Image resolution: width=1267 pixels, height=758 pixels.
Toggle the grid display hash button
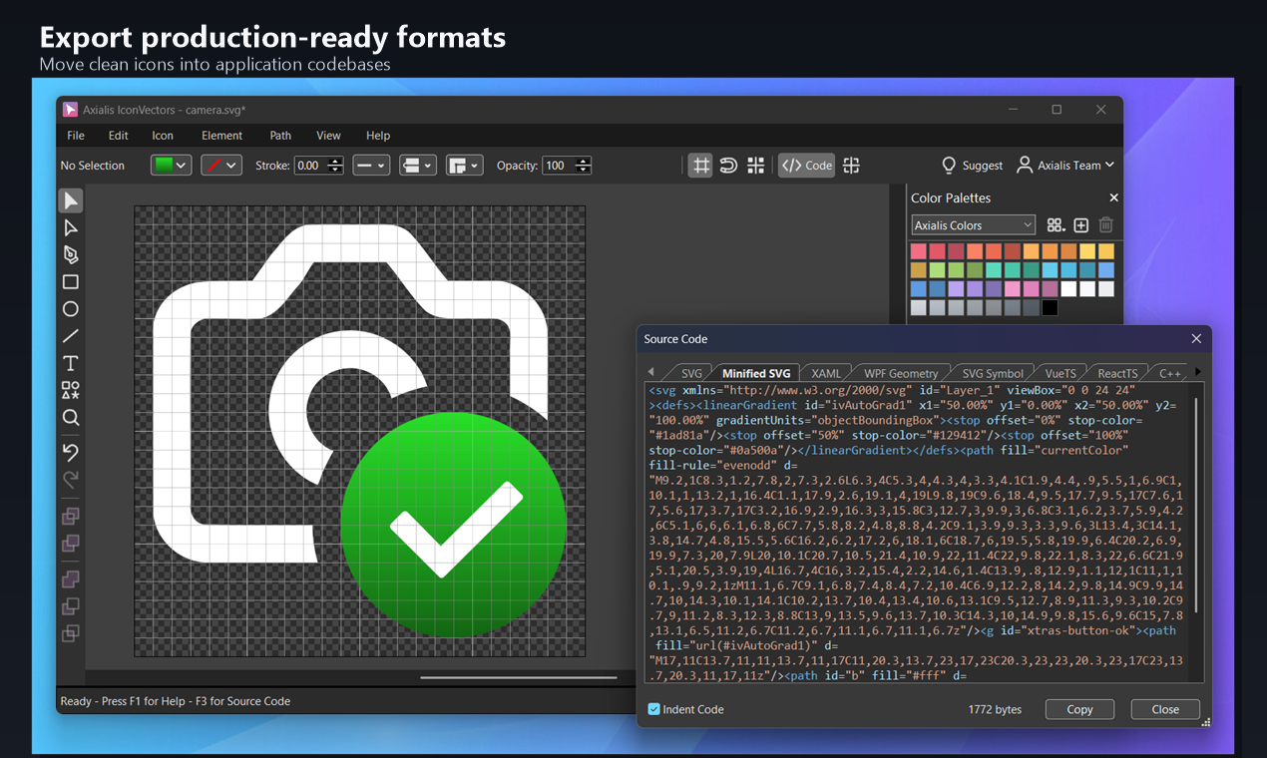[x=701, y=166]
